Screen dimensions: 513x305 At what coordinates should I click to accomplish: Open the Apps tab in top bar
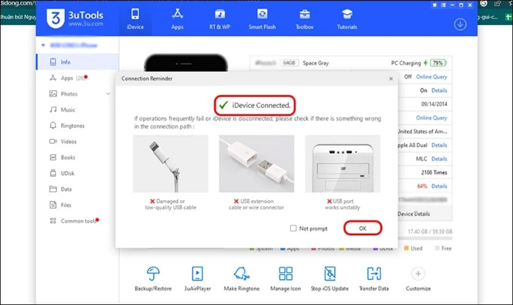click(177, 19)
